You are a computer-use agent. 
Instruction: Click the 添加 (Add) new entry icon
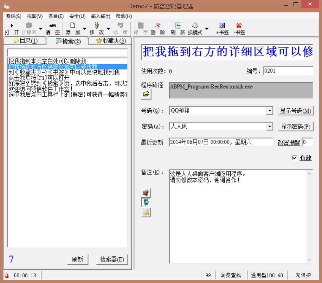tap(73, 28)
